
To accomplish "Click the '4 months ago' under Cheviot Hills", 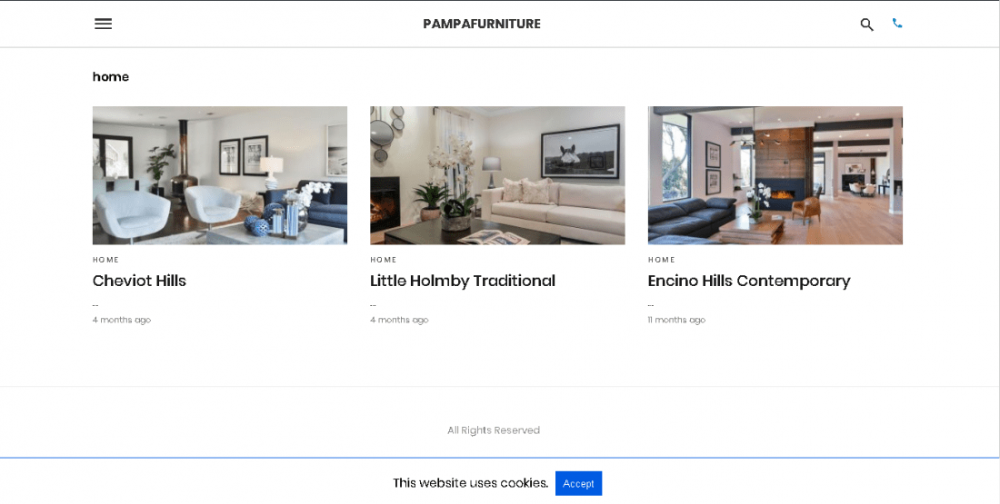I will [122, 320].
